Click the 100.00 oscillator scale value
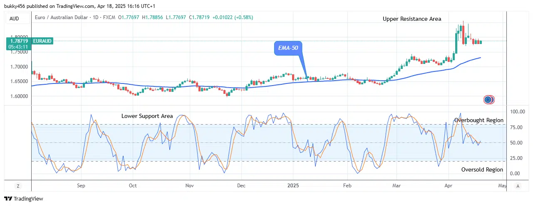The width and height of the screenshot is (533, 206). pos(518,112)
